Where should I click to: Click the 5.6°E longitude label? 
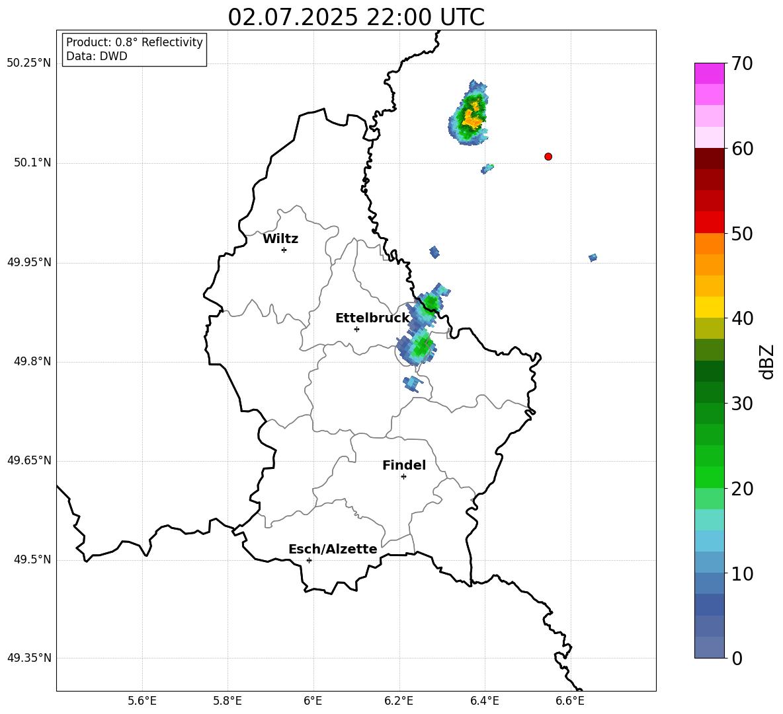pyautogui.click(x=142, y=701)
